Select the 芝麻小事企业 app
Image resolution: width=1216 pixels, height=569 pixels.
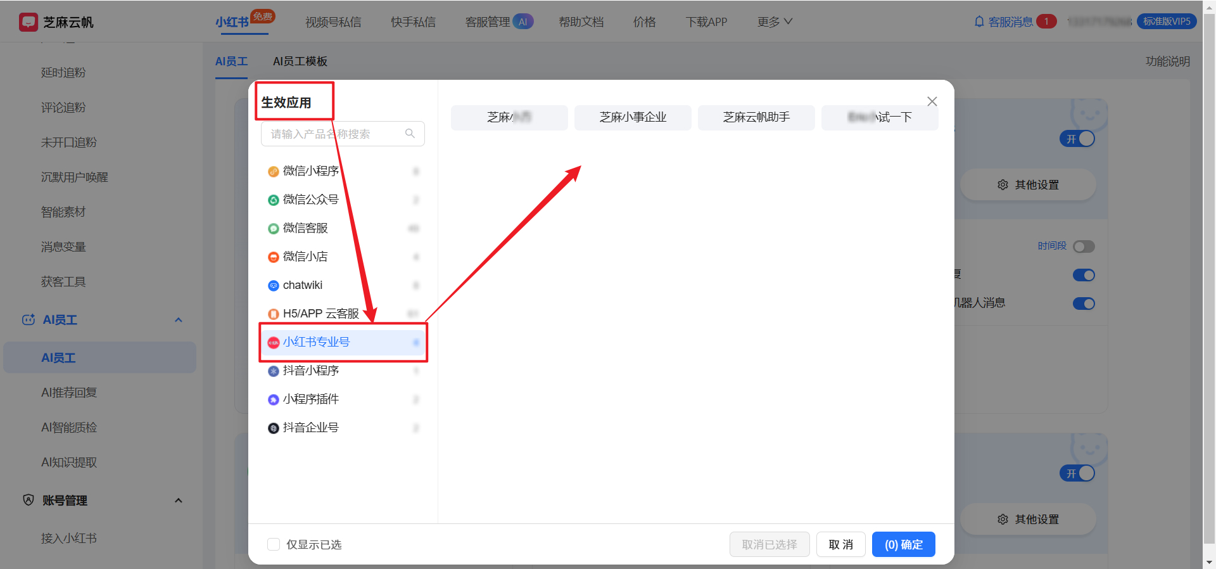coord(633,117)
